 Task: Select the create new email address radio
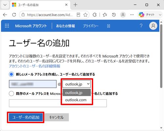[11, 74]
